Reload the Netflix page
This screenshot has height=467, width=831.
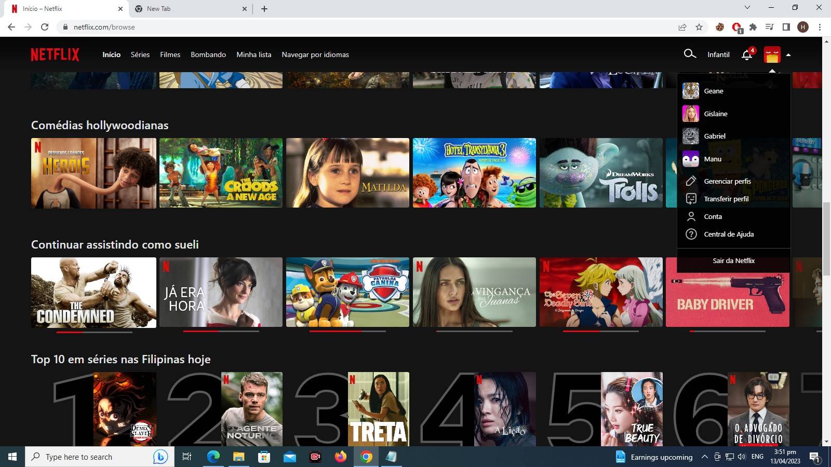(x=45, y=27)
